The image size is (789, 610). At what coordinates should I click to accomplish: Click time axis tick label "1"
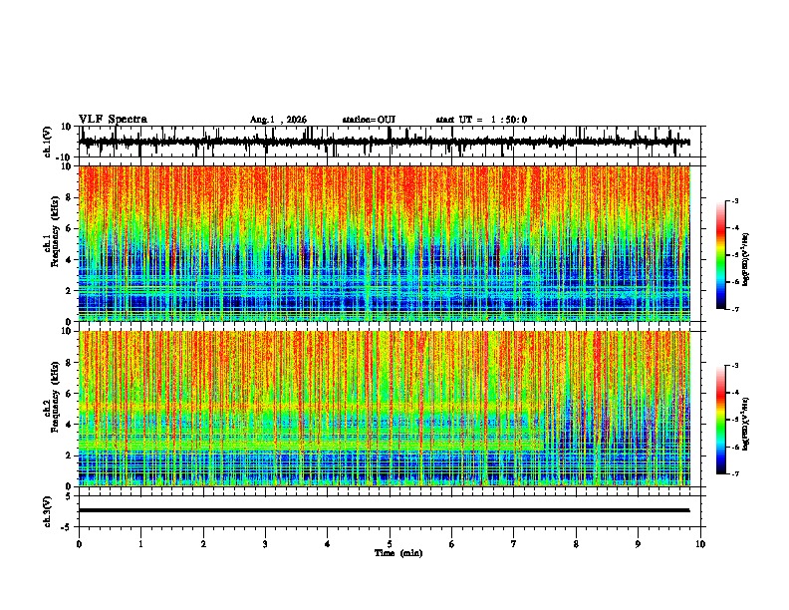(x=140, y=544)
